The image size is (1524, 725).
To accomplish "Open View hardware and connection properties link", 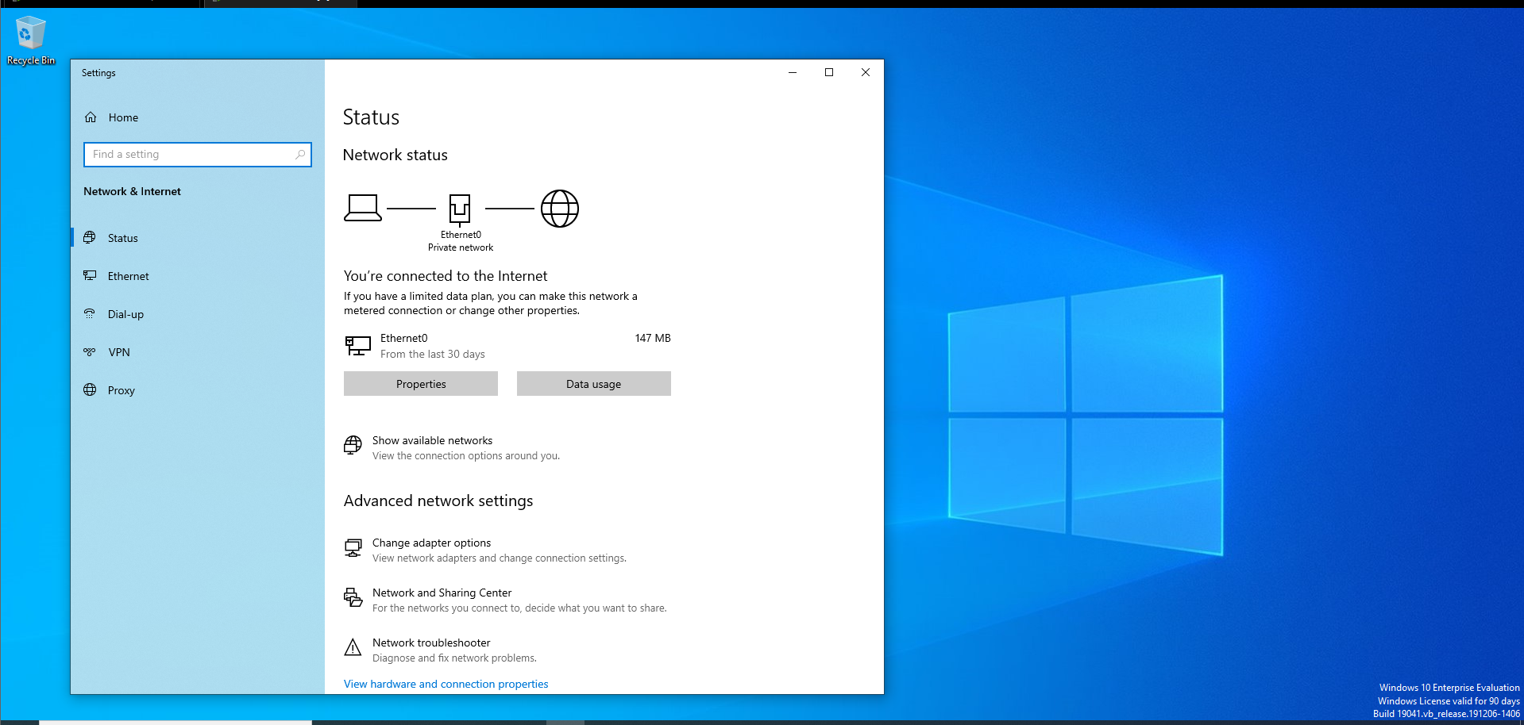I will point(446,684).
